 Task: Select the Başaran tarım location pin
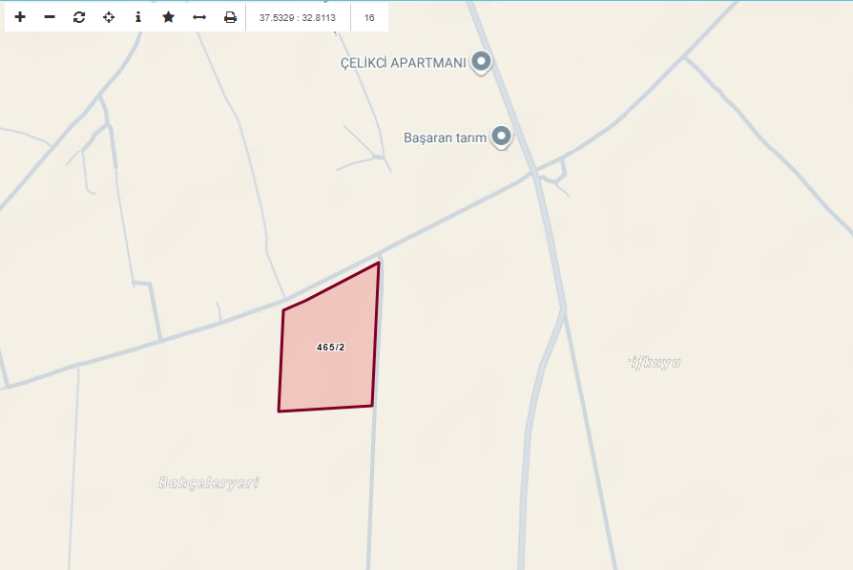point(501,137)
